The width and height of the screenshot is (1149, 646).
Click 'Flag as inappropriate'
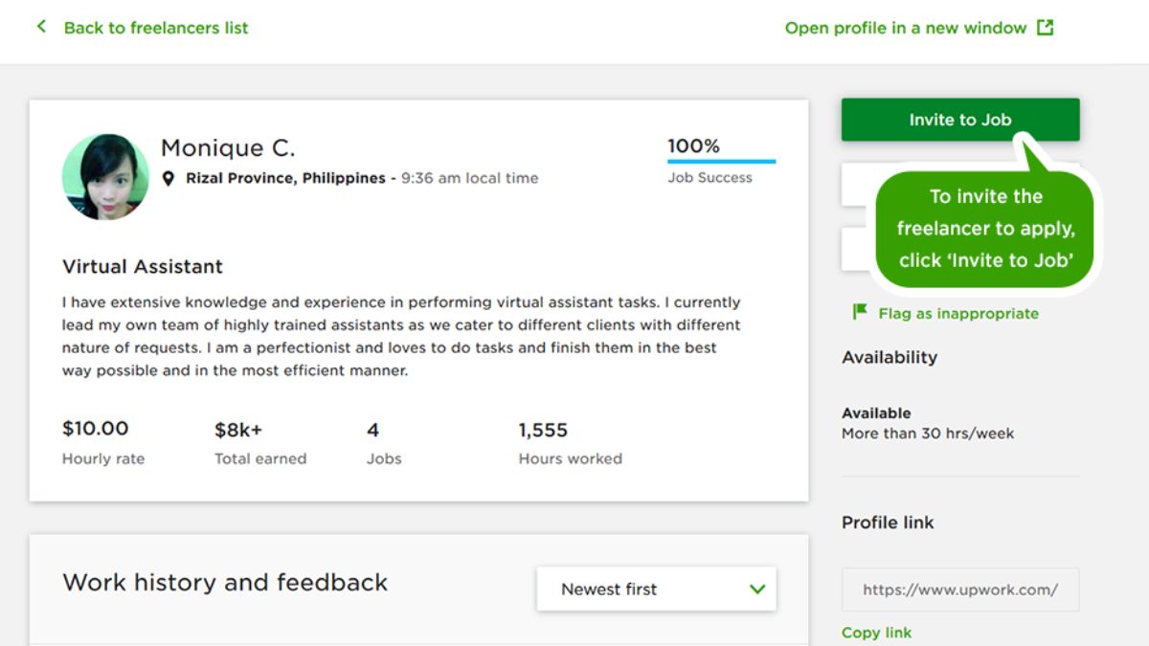click(957, 313)
